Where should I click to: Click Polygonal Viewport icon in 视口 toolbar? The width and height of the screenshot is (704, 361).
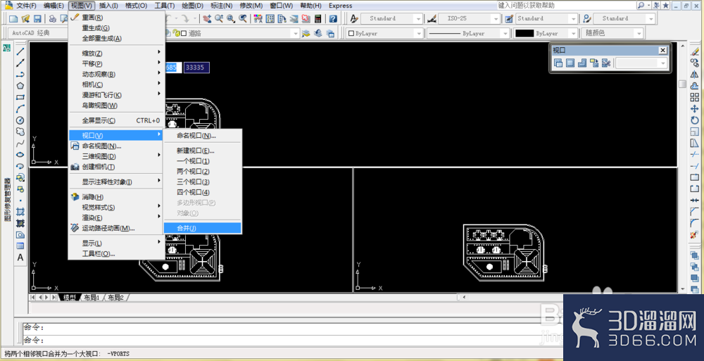(x=582, y=63)
